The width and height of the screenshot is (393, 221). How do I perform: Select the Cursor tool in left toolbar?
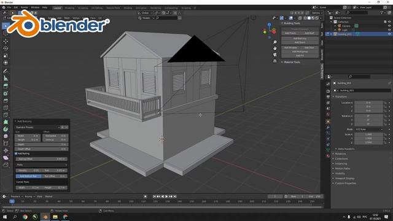6,33
